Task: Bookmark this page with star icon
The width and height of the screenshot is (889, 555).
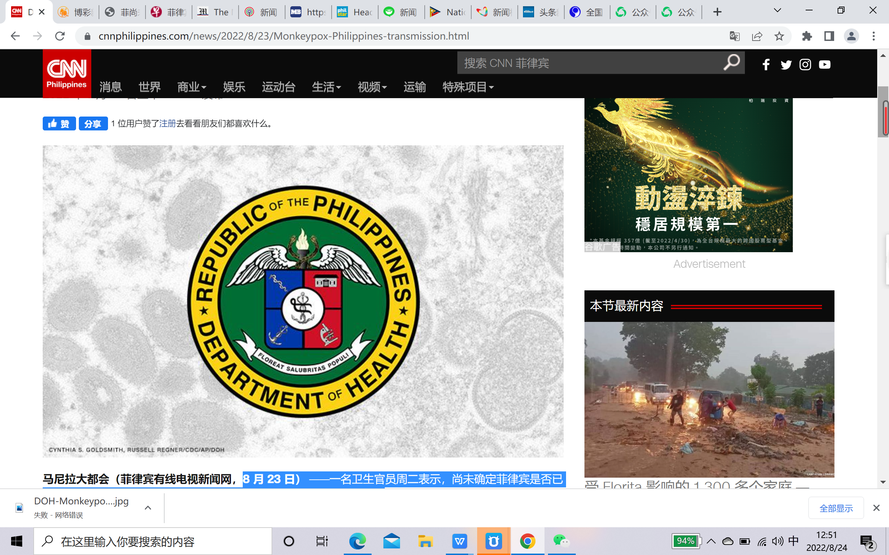Action: [x=779, y=36]
